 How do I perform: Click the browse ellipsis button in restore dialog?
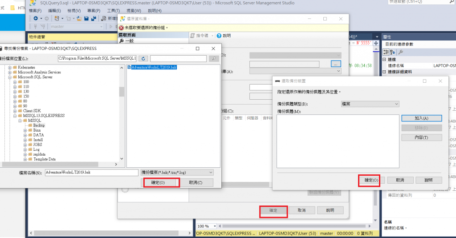(x=336, y=64)
